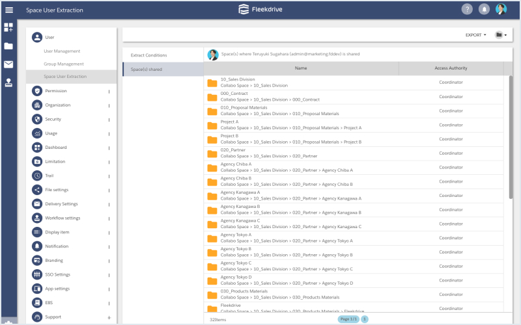Click the Workflow settings icon
Viewport: 521px width, 325px height.
37,218
